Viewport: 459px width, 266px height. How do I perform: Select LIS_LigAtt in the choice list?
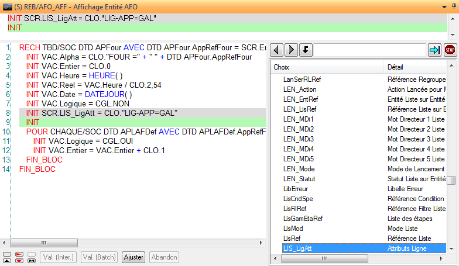click(300, 248)
